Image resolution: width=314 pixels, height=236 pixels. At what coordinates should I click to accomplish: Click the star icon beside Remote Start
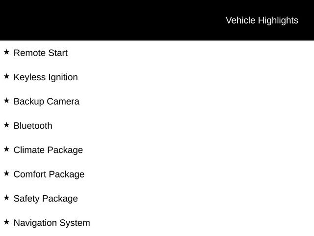coord(6,52)
